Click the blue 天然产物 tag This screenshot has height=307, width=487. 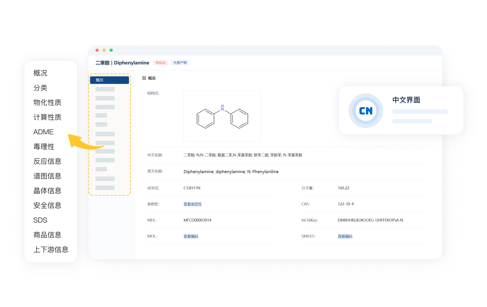point(180,63)
